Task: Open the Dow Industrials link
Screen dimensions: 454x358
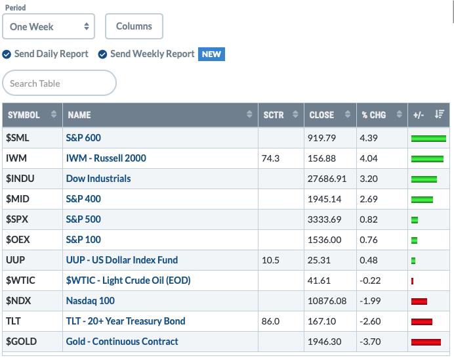Action: pos(98,179)
